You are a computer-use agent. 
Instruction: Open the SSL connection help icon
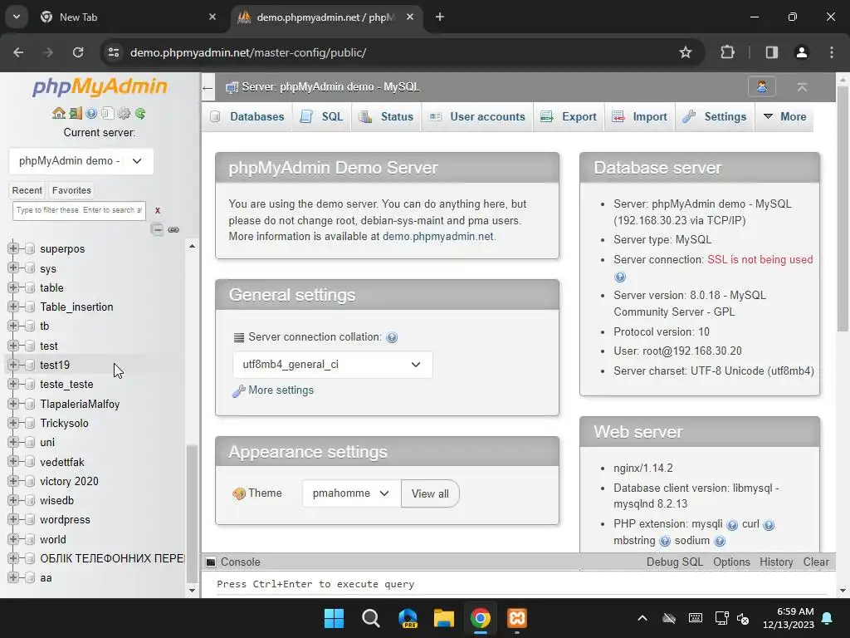tap(619, 277)
